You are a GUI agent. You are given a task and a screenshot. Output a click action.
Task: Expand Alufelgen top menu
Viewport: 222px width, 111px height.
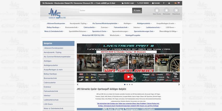coord(128,23)
